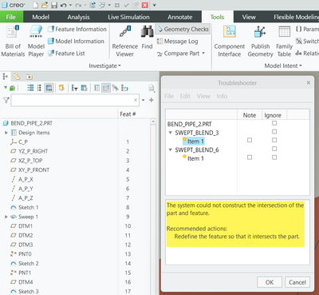This screenshot has height=295, width=319.
Task: Select SWEPT_BLEND_6 Item 1 row
Action: 195,158
